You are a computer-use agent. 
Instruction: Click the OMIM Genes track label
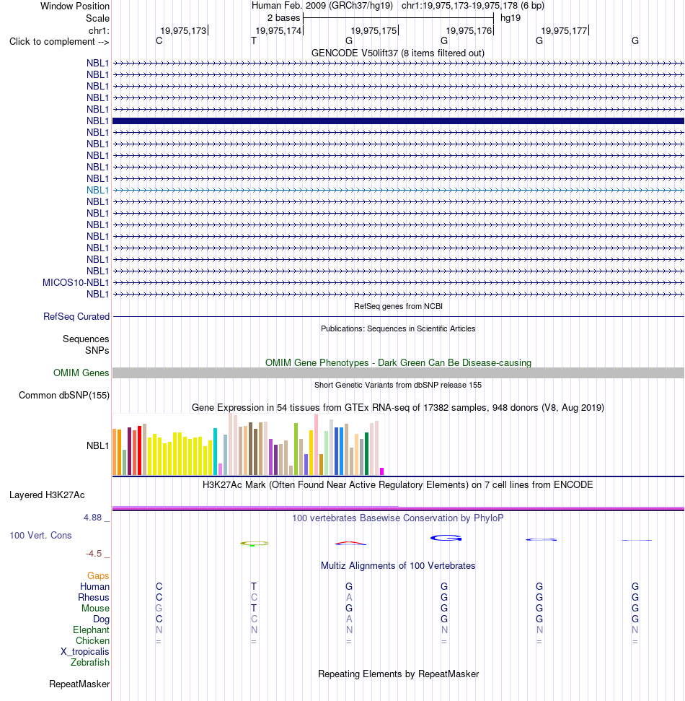81,373
